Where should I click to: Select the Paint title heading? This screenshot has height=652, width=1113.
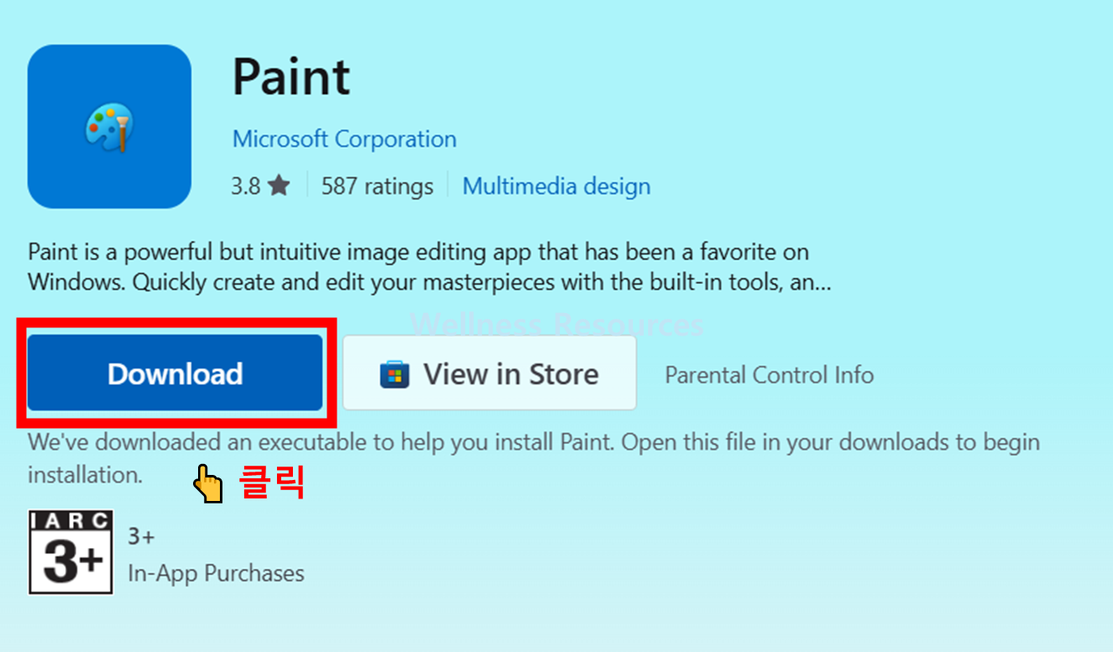(291, 77)
